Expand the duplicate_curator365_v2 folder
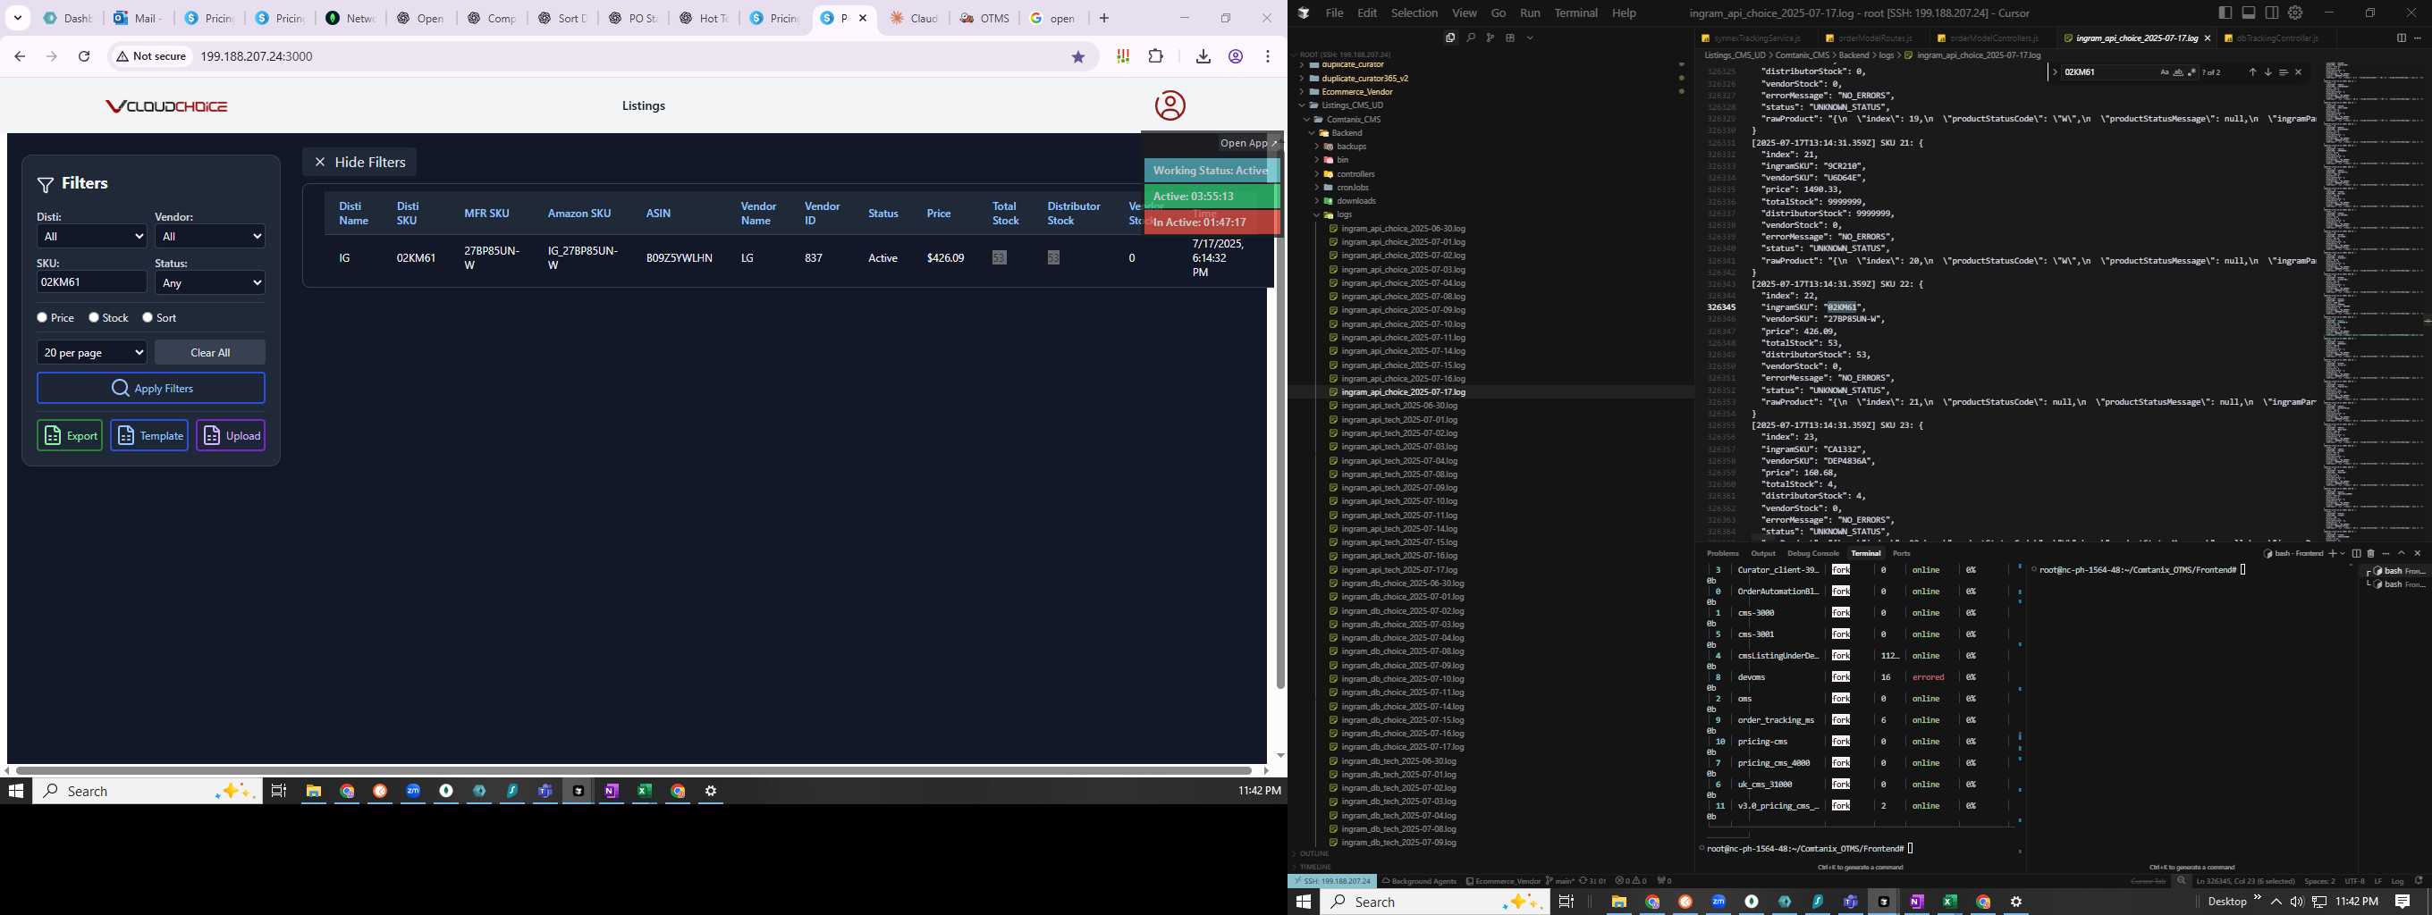 1364,79
